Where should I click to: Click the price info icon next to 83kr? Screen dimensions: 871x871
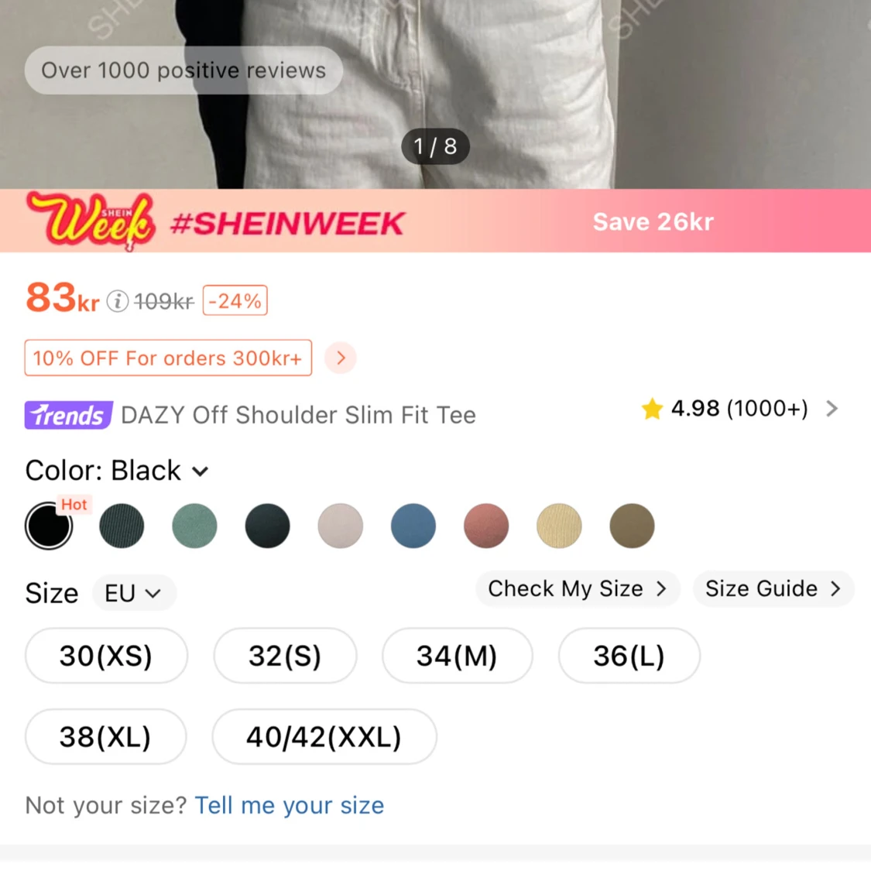(x=117, y=302)
